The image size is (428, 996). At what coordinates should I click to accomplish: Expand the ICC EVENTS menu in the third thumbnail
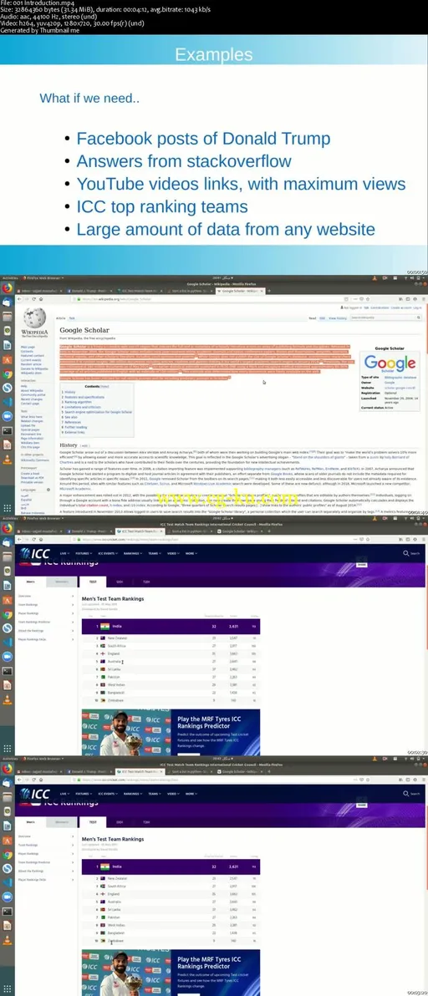point(107,554)
